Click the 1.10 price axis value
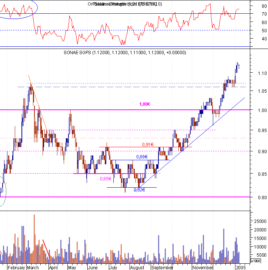This screenshot has width=268, height=270. coord(262,73)
